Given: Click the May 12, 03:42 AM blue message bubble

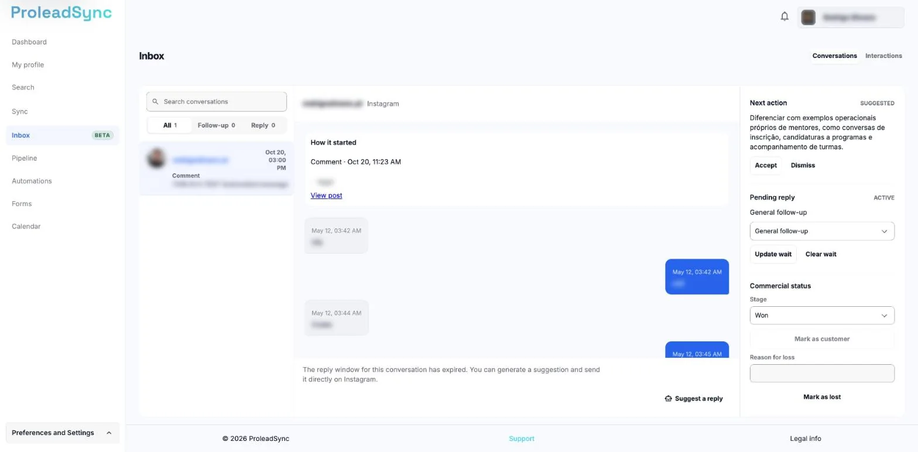Looking at the screenshot, I should [x=697, y=277].
